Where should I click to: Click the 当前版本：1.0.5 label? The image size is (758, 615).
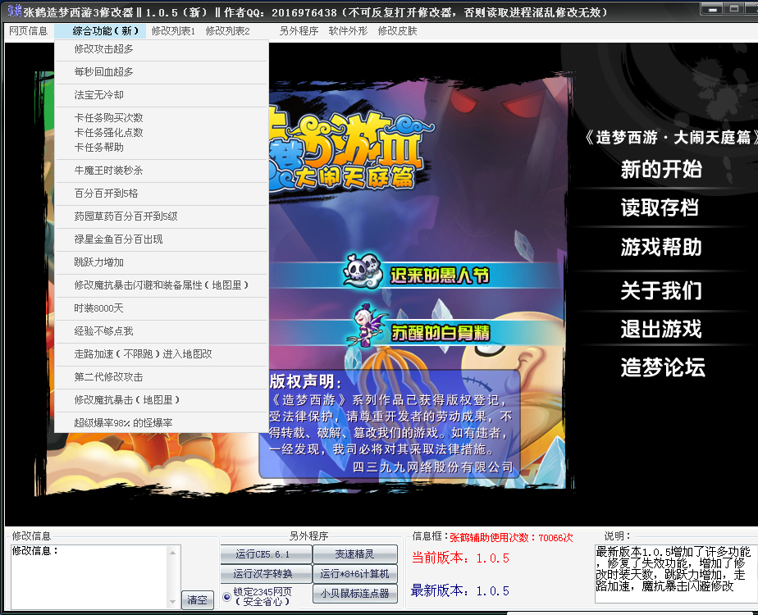pyautogui.click(x=459, y=558)
